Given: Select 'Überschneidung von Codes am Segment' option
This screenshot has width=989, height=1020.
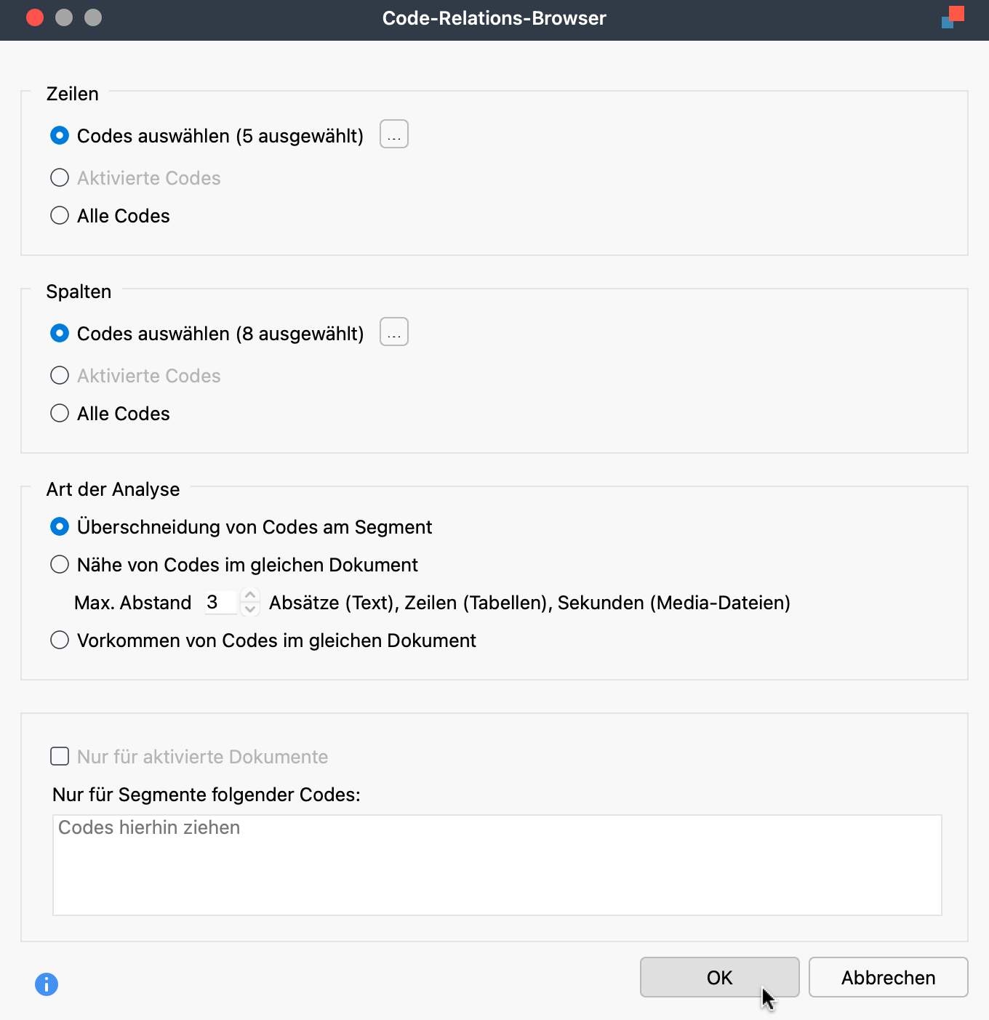Looking at the screenshot, I should [60, 527].
